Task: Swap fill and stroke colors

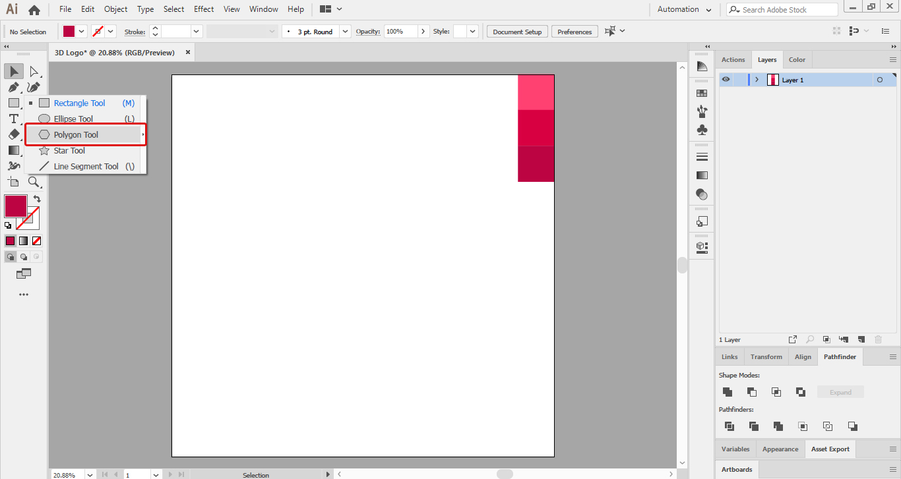Action: [x=37, y=198]
